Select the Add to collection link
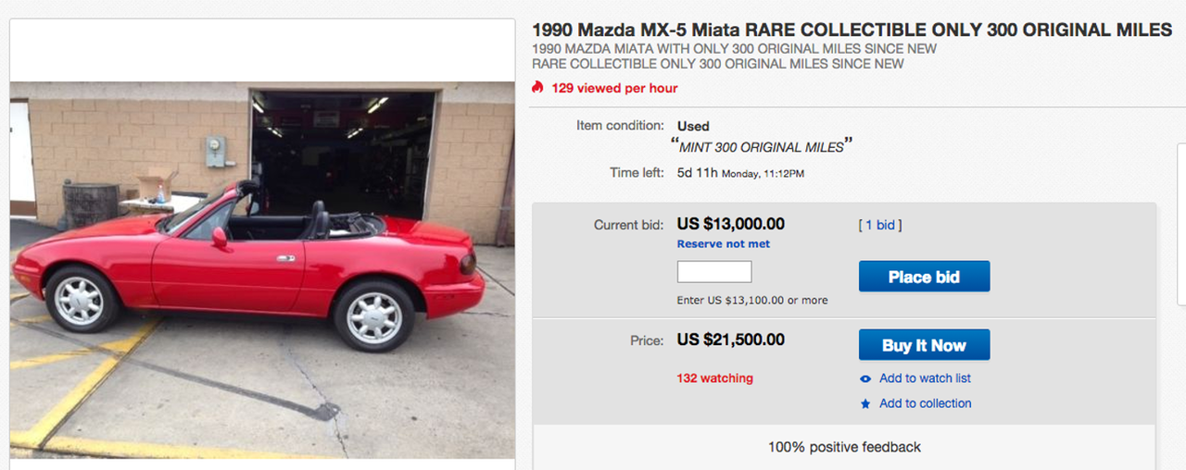Screen dimensions: 1186x470 tap(925, 403)
